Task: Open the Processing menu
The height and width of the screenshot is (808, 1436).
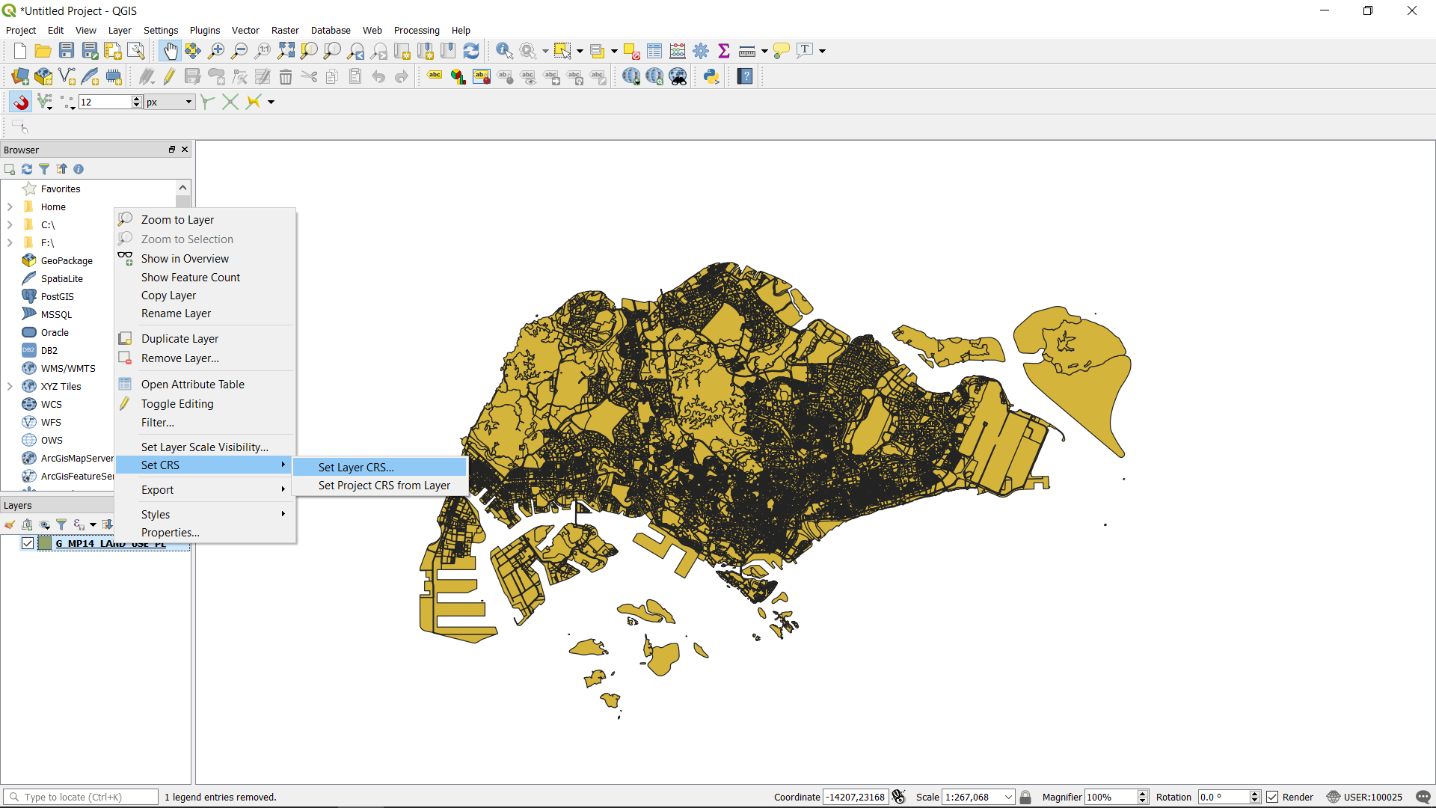Action: (x=416, y=31)
